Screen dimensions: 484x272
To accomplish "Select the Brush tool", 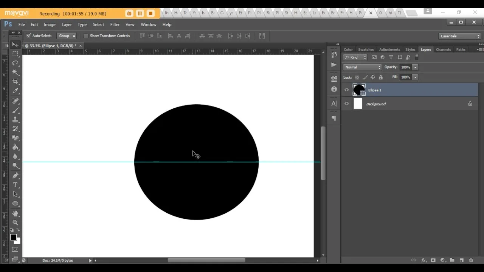I will click(15, 110).
